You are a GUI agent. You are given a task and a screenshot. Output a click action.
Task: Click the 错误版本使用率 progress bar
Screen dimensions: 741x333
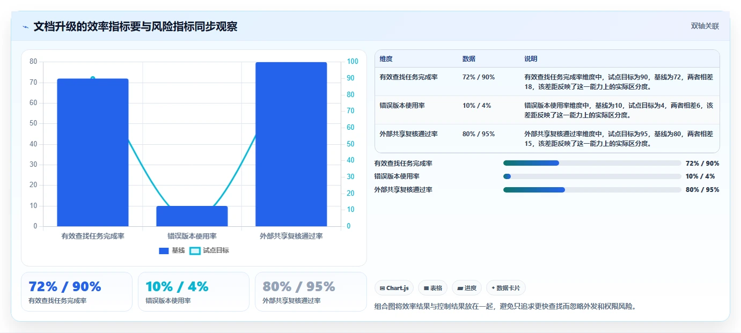click(592, 176)
